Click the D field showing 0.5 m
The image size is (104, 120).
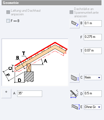pos(93,94)
